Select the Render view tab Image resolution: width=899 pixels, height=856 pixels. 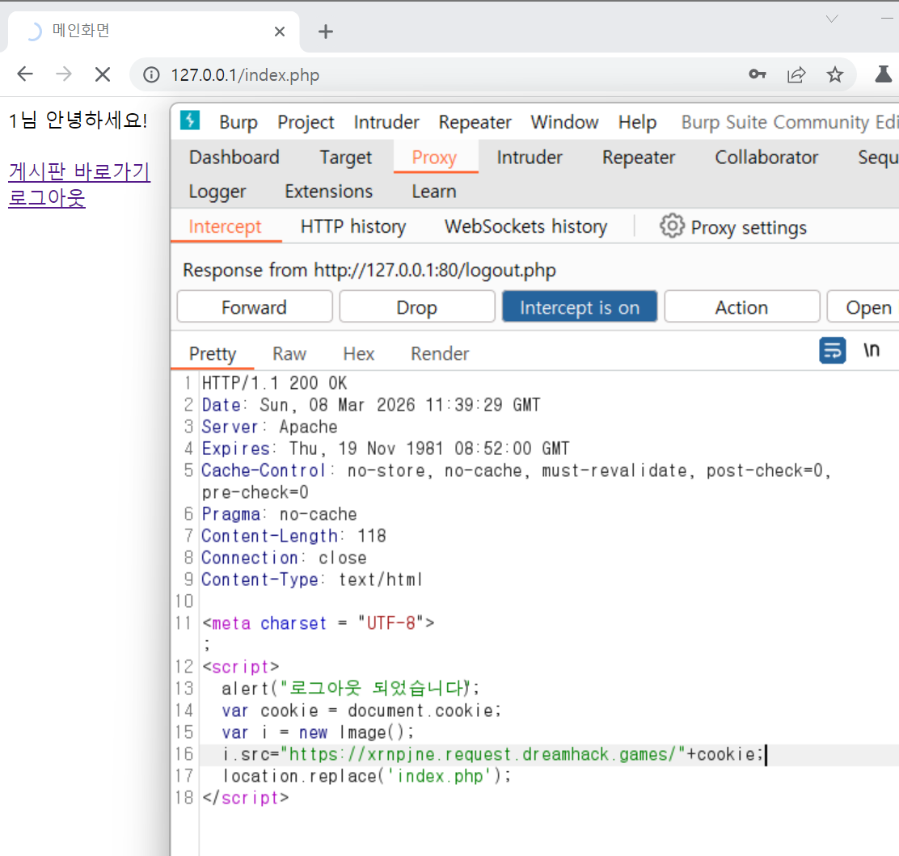(x=440, y=354)
